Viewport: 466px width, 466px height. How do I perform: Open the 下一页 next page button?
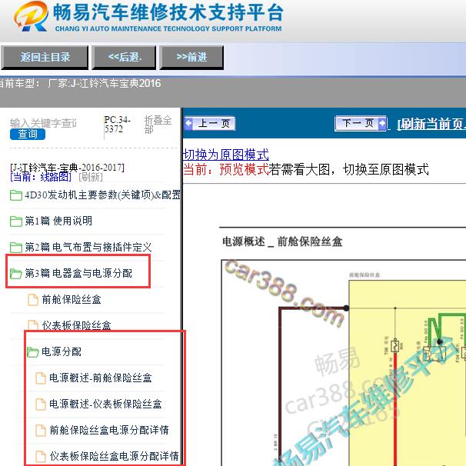click(x=361, y=123)
